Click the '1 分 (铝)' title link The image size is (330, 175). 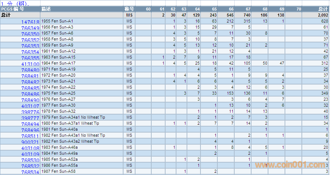(x=15, y=3)
